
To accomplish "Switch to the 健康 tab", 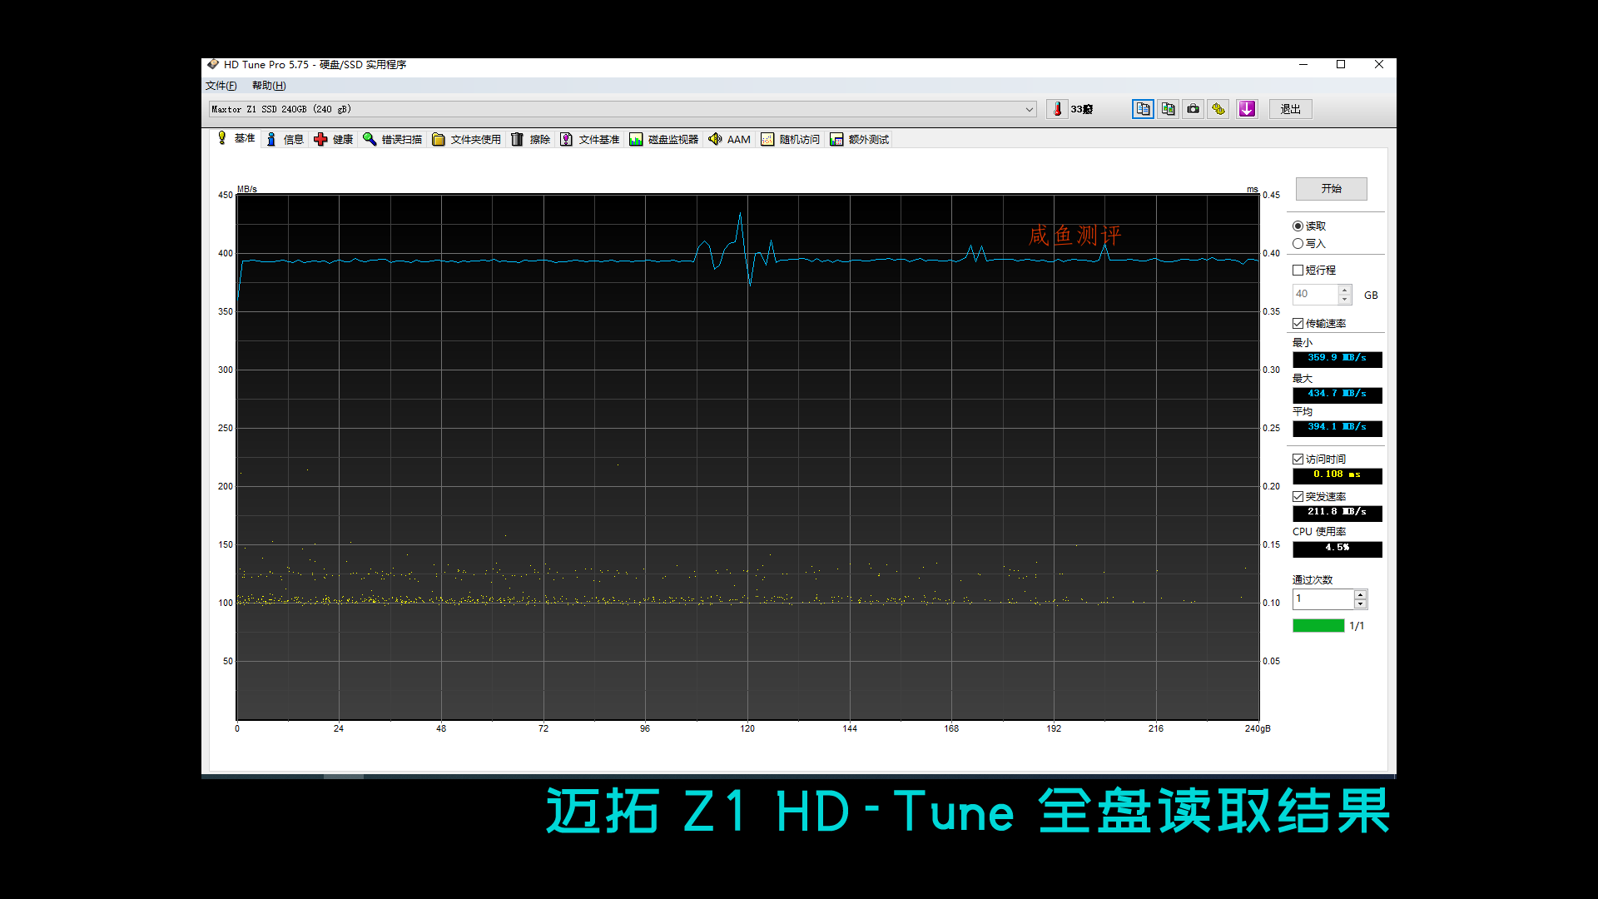I will [334, 139].
